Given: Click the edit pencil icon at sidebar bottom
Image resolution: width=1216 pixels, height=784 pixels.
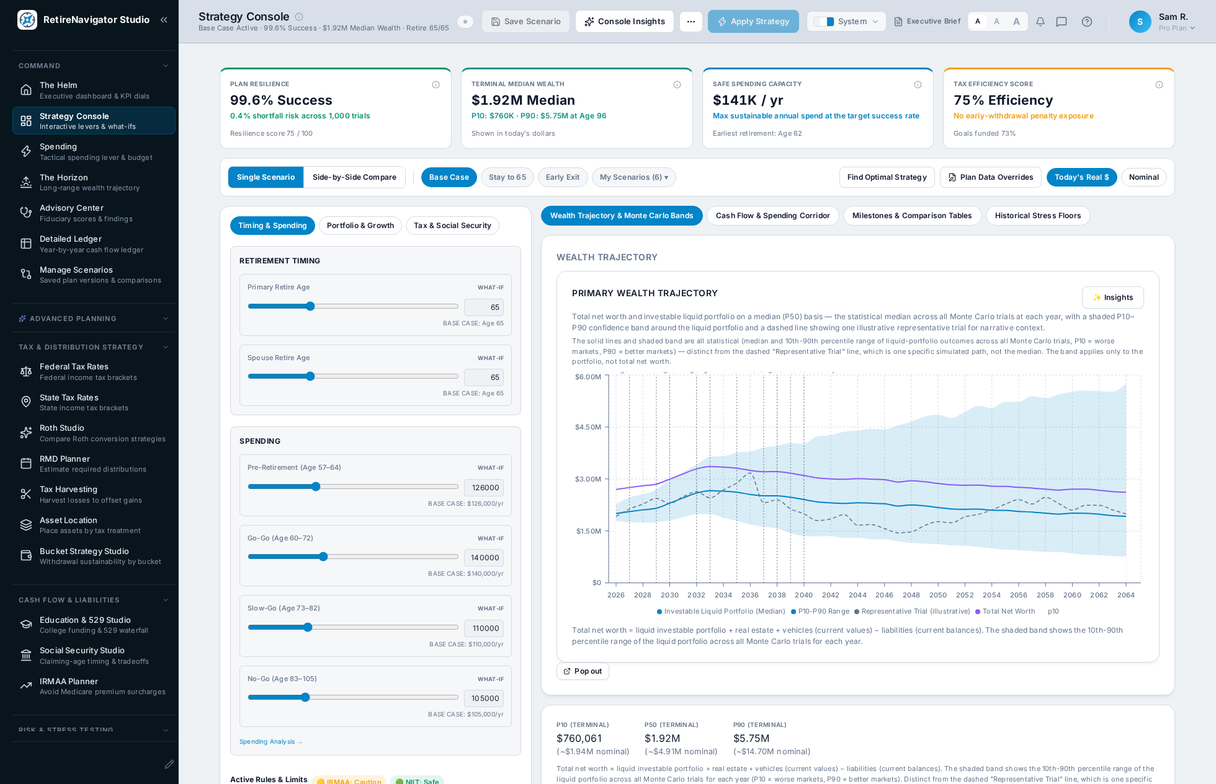Looking at the screenshot, I should click(x=169, y=764).
